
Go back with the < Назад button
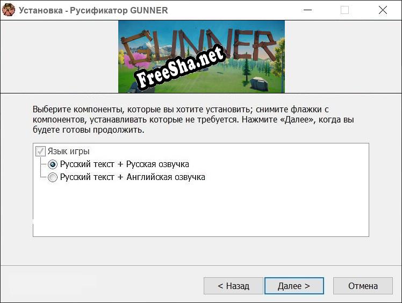click(233, 286)
